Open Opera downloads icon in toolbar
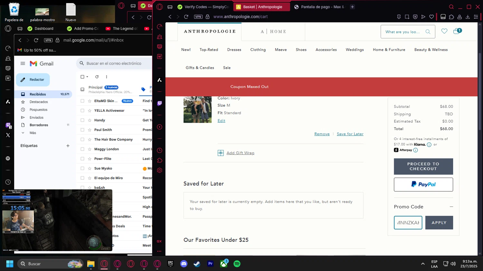Screen dimensions: 483x271 coord(468,17)
